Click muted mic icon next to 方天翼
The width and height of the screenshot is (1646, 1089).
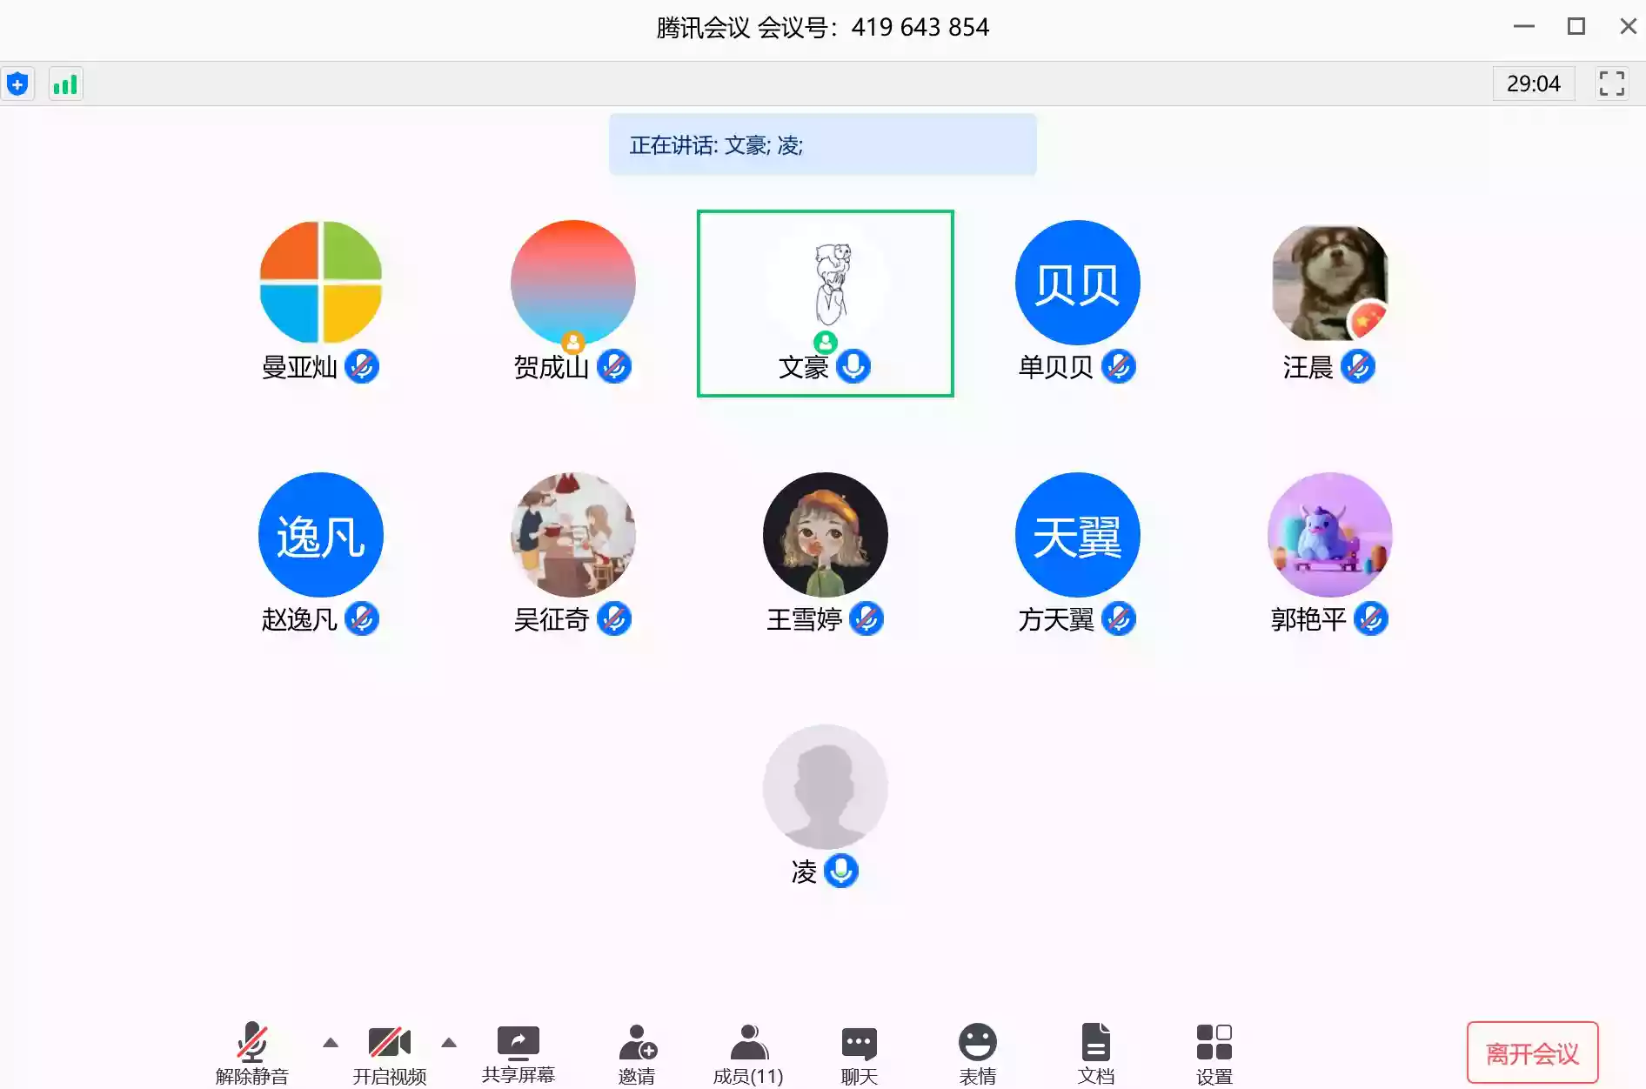1119,618
